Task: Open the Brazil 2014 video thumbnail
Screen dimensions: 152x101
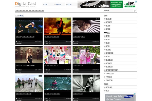Action: (x=29, y=55)
